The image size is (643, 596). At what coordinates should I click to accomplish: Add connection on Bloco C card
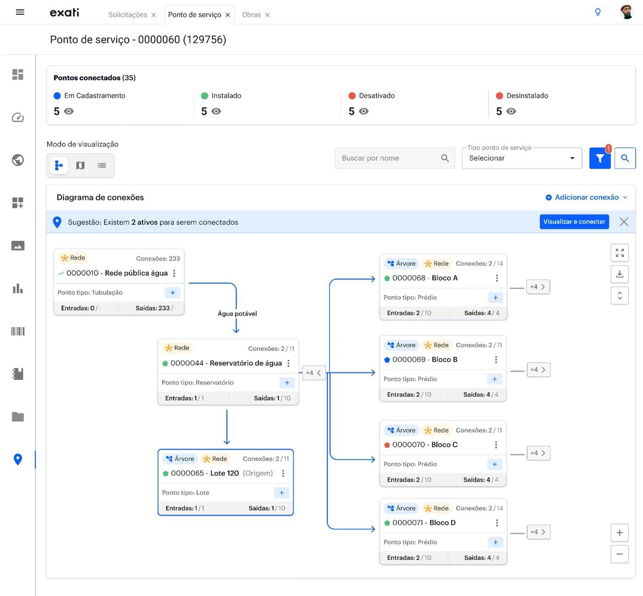pyautogui.click(x=495, y=464)
